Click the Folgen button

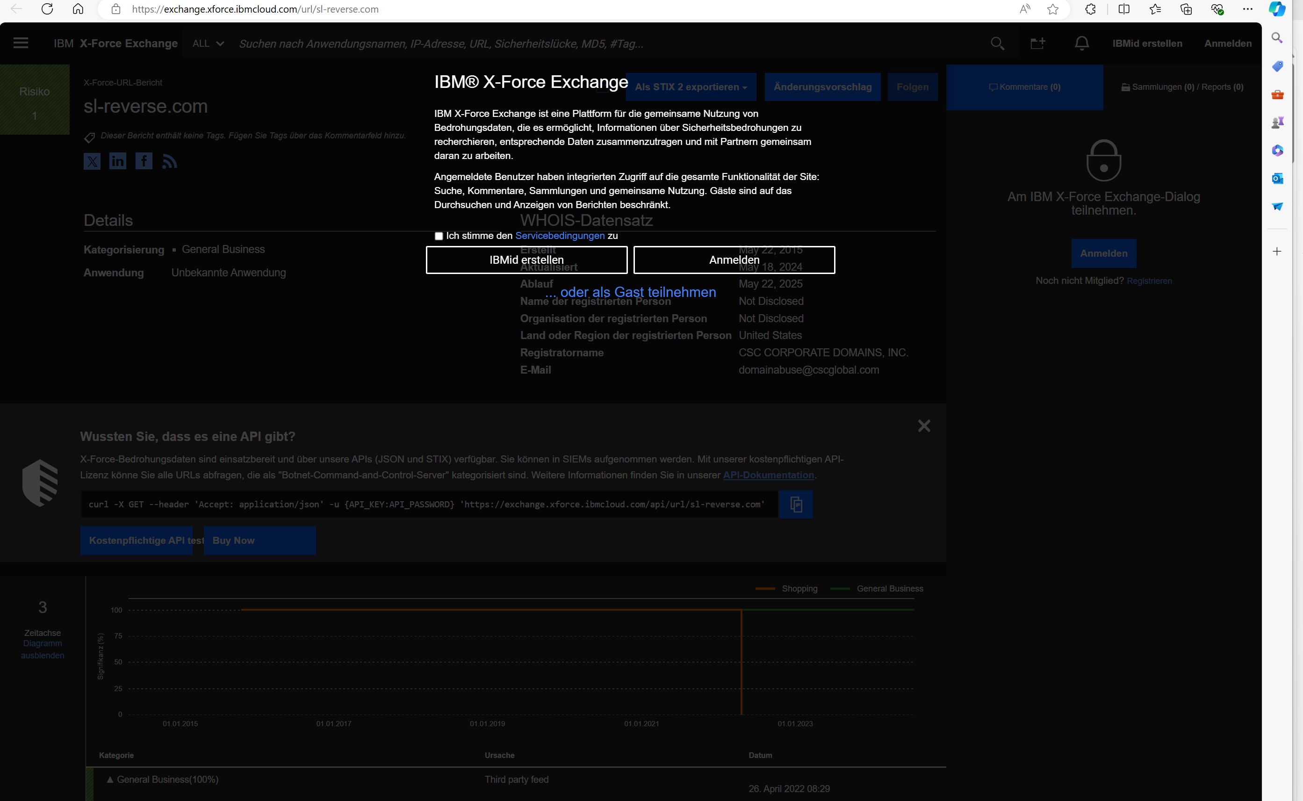pyautogui.click(x=913, y=87)
